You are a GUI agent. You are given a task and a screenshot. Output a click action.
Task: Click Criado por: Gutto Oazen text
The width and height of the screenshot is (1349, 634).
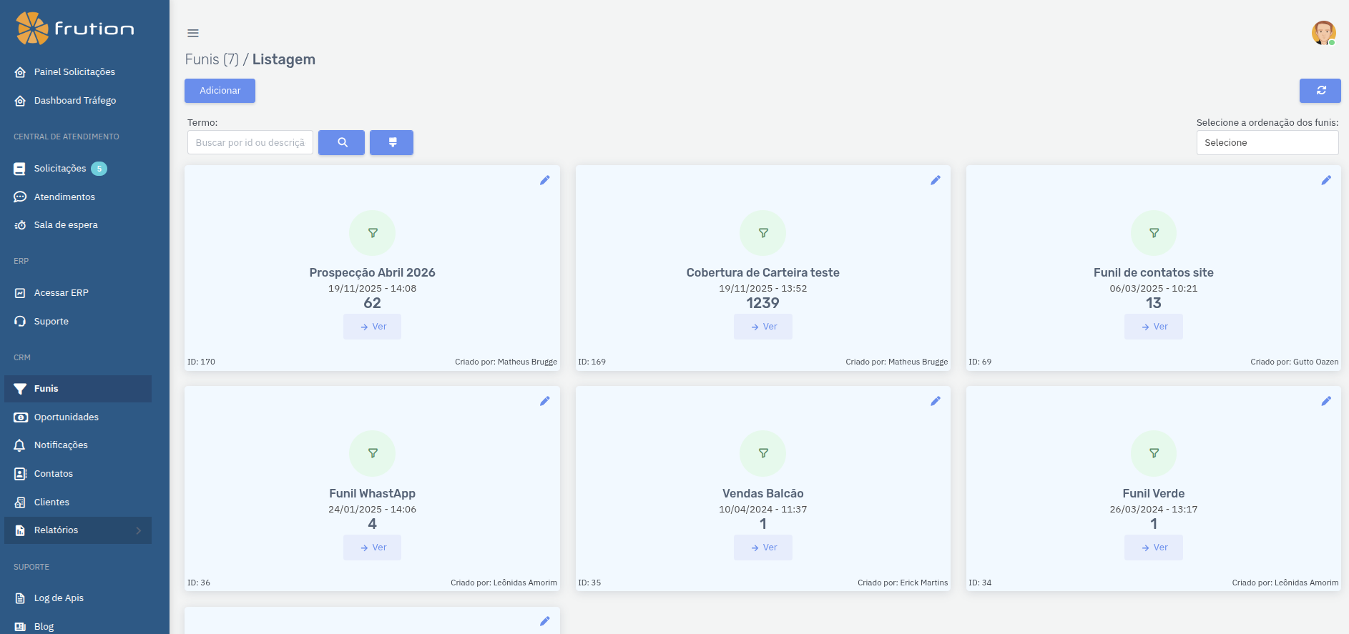click(x=1295, y=362)
